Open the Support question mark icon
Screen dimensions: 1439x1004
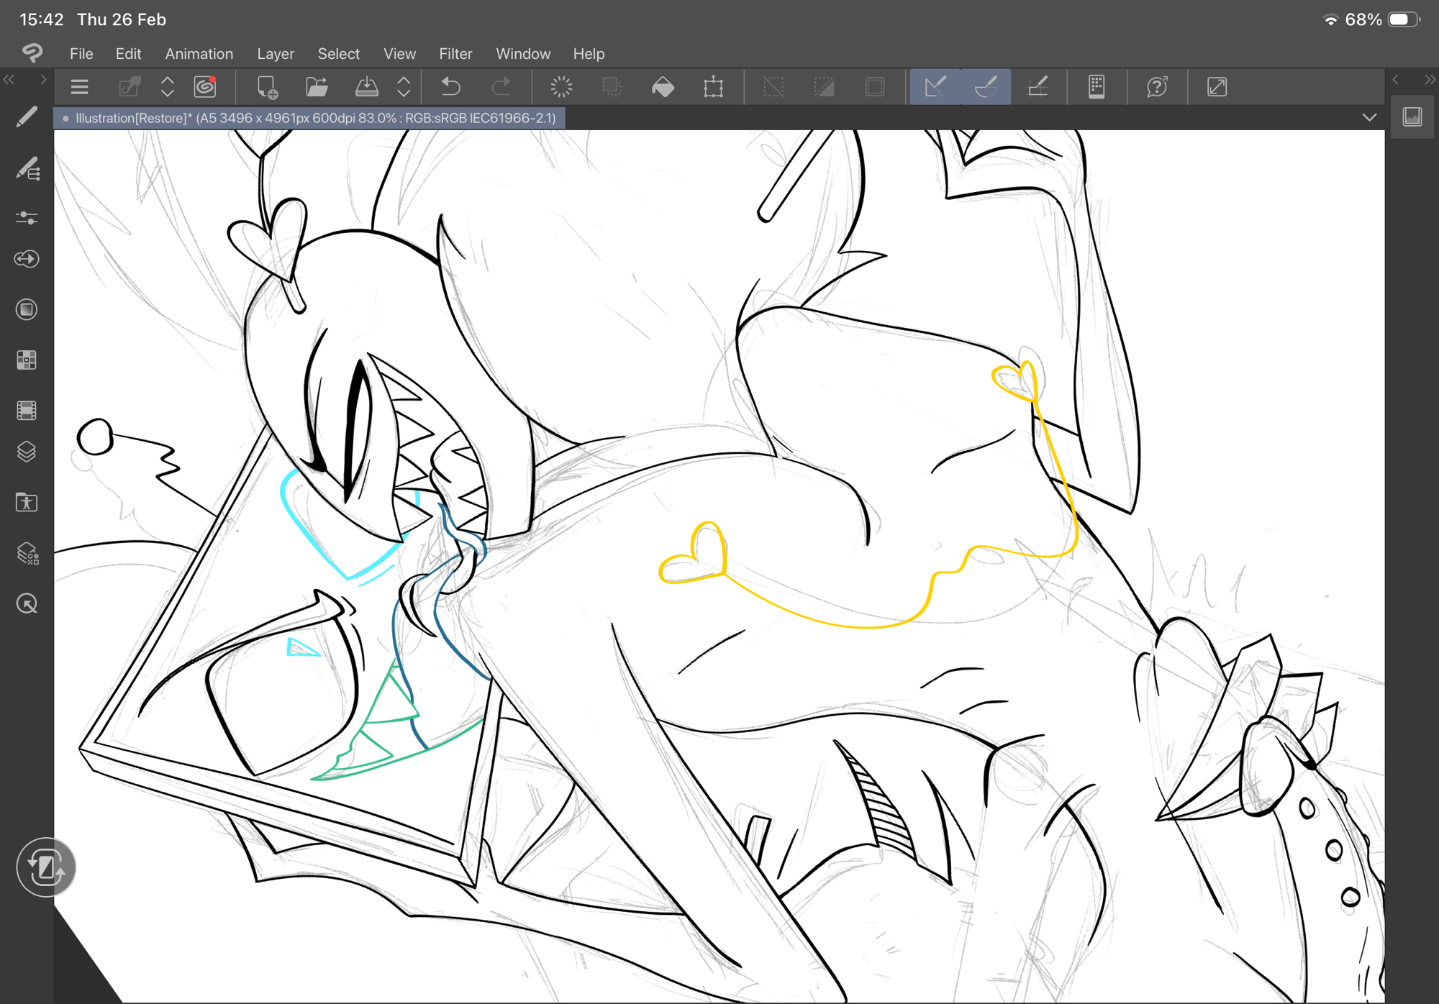pos(1156,87)
